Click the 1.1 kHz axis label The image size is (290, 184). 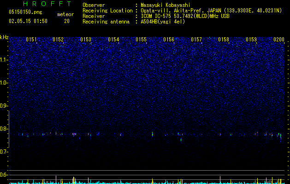pos(4,60)
